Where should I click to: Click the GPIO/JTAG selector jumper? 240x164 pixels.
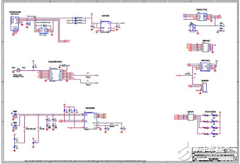[x=18, y=70]
